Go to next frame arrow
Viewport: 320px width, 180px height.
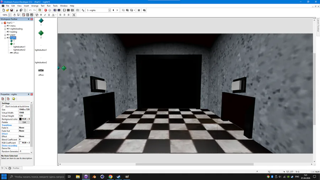117,10
